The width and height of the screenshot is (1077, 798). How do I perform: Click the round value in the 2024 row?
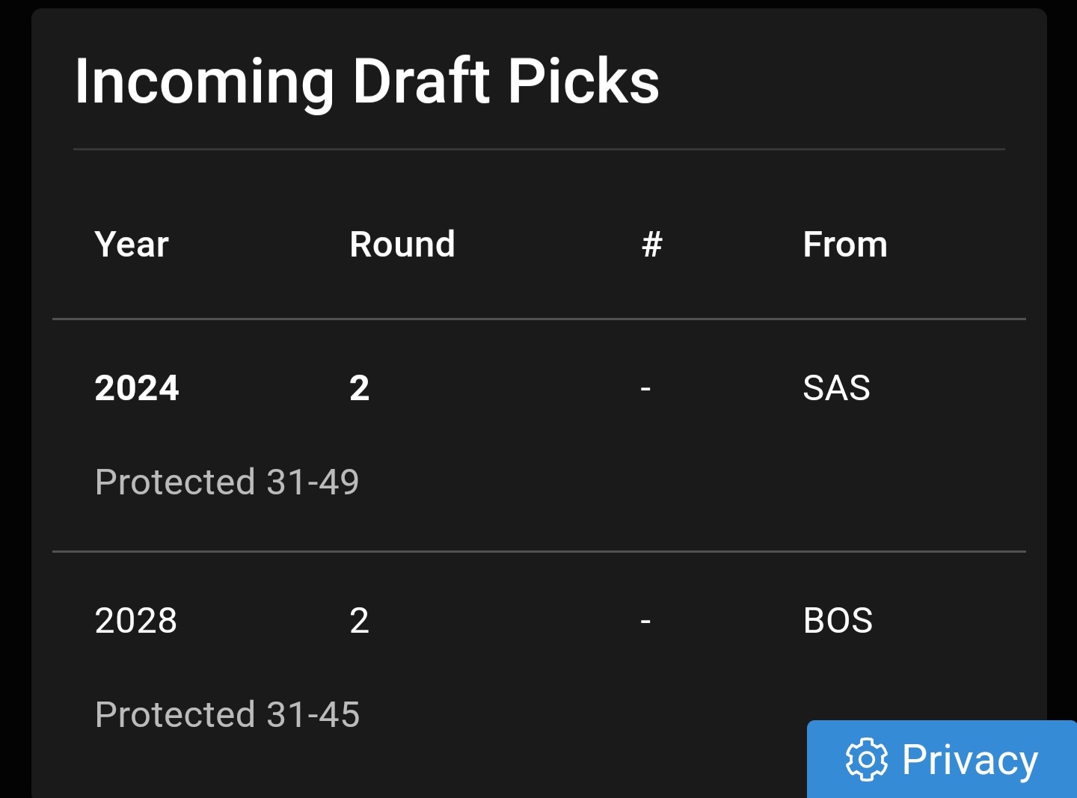point(360,388)
